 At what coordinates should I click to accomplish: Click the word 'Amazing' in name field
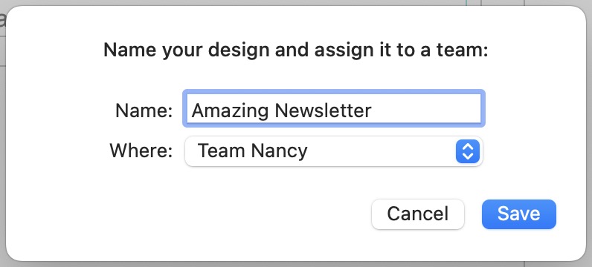coord(231,111)
